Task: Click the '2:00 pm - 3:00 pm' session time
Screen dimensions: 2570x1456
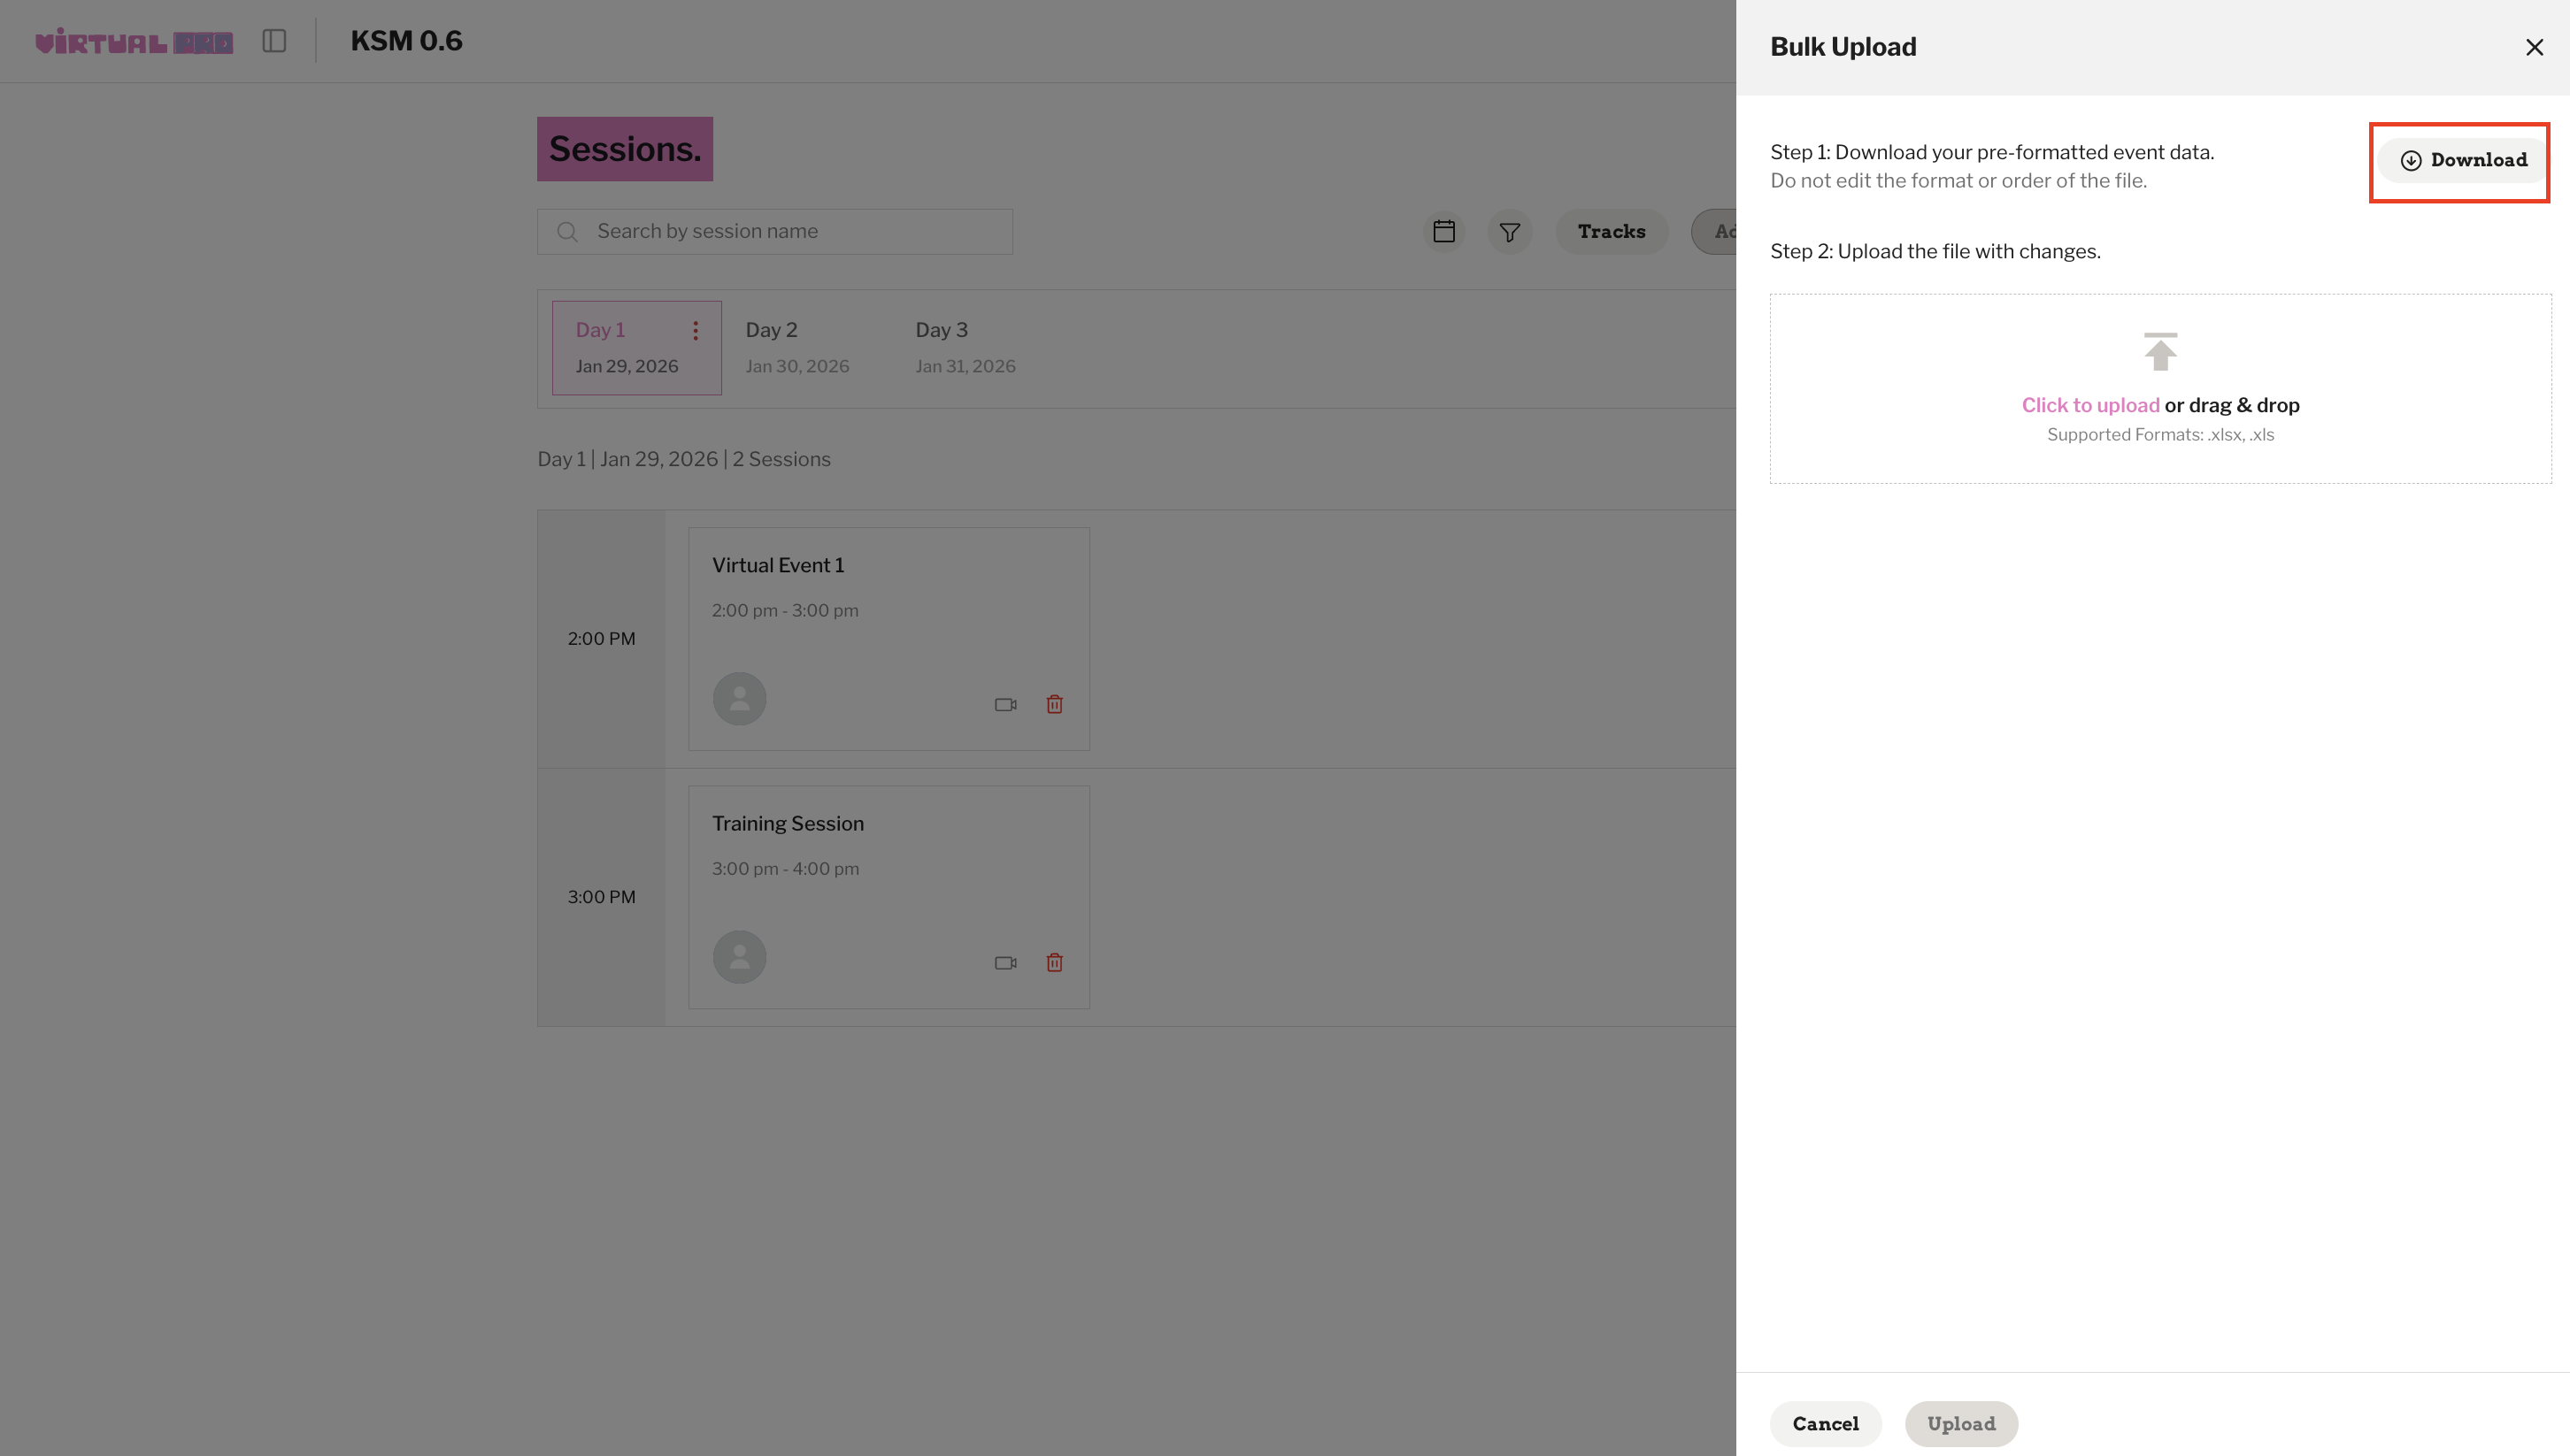Action: pos(784,610)
